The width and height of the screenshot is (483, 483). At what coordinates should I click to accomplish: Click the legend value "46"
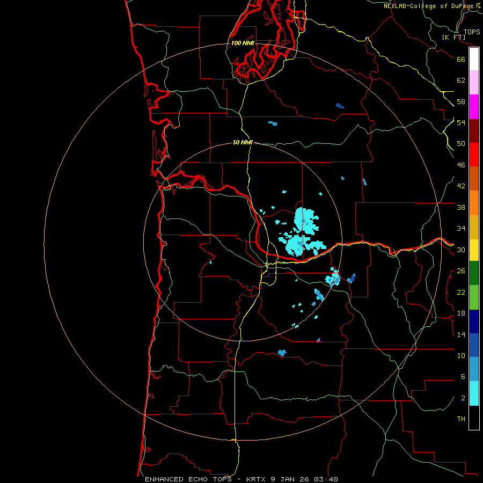coord(461,165)
